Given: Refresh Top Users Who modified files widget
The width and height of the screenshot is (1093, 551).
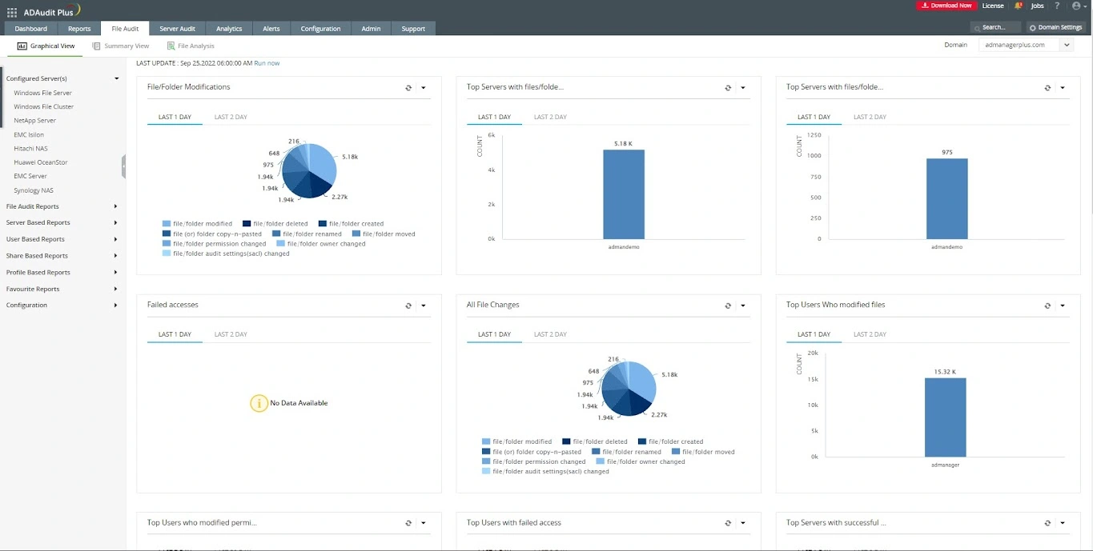Looking at the screenshot, I should coord(1047,305).
